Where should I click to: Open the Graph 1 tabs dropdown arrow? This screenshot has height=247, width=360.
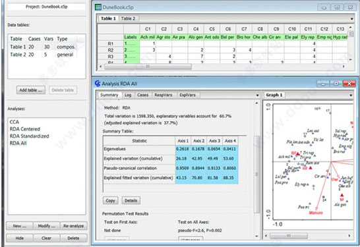(x=351, y=95)
